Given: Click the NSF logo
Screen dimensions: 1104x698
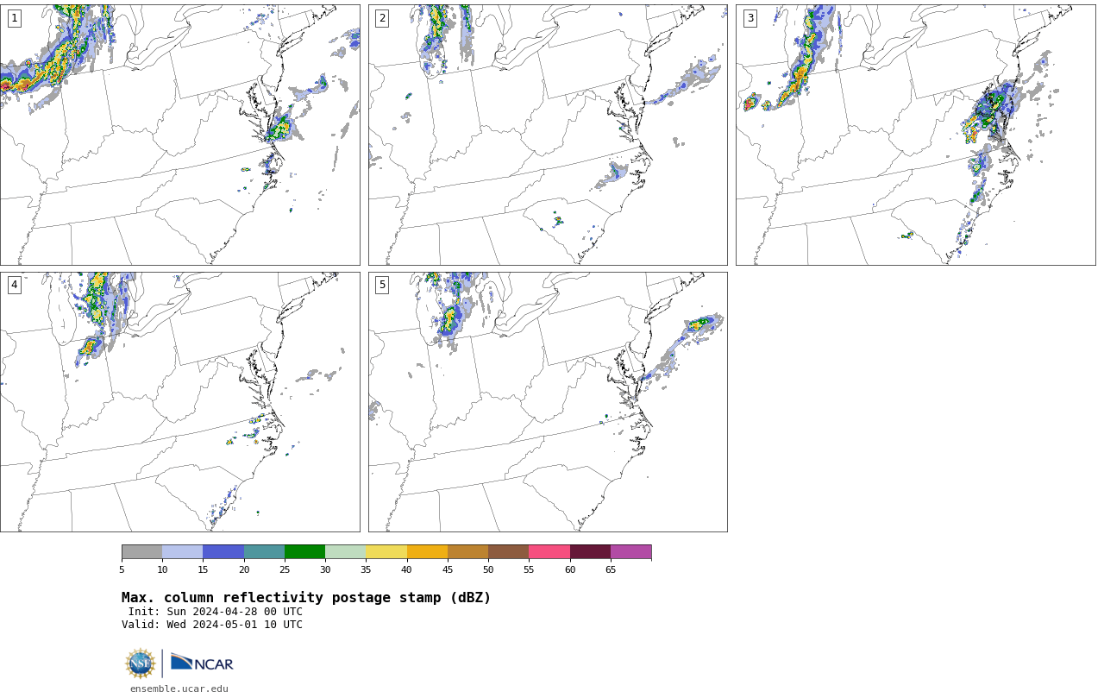Looking at the screenshot, I should click(x=141, y=663).
